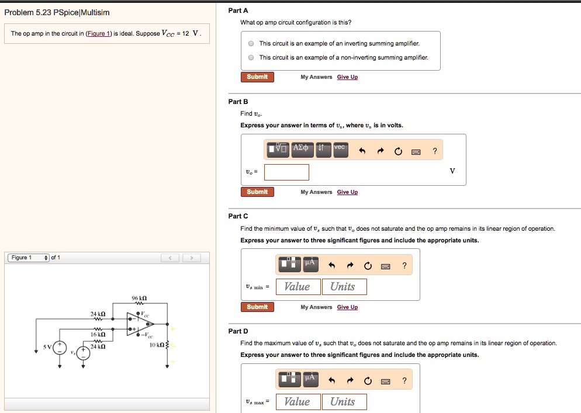Select the inverting summing amplifier option
The height and width of the screenshot is (413, 581).
251,44
